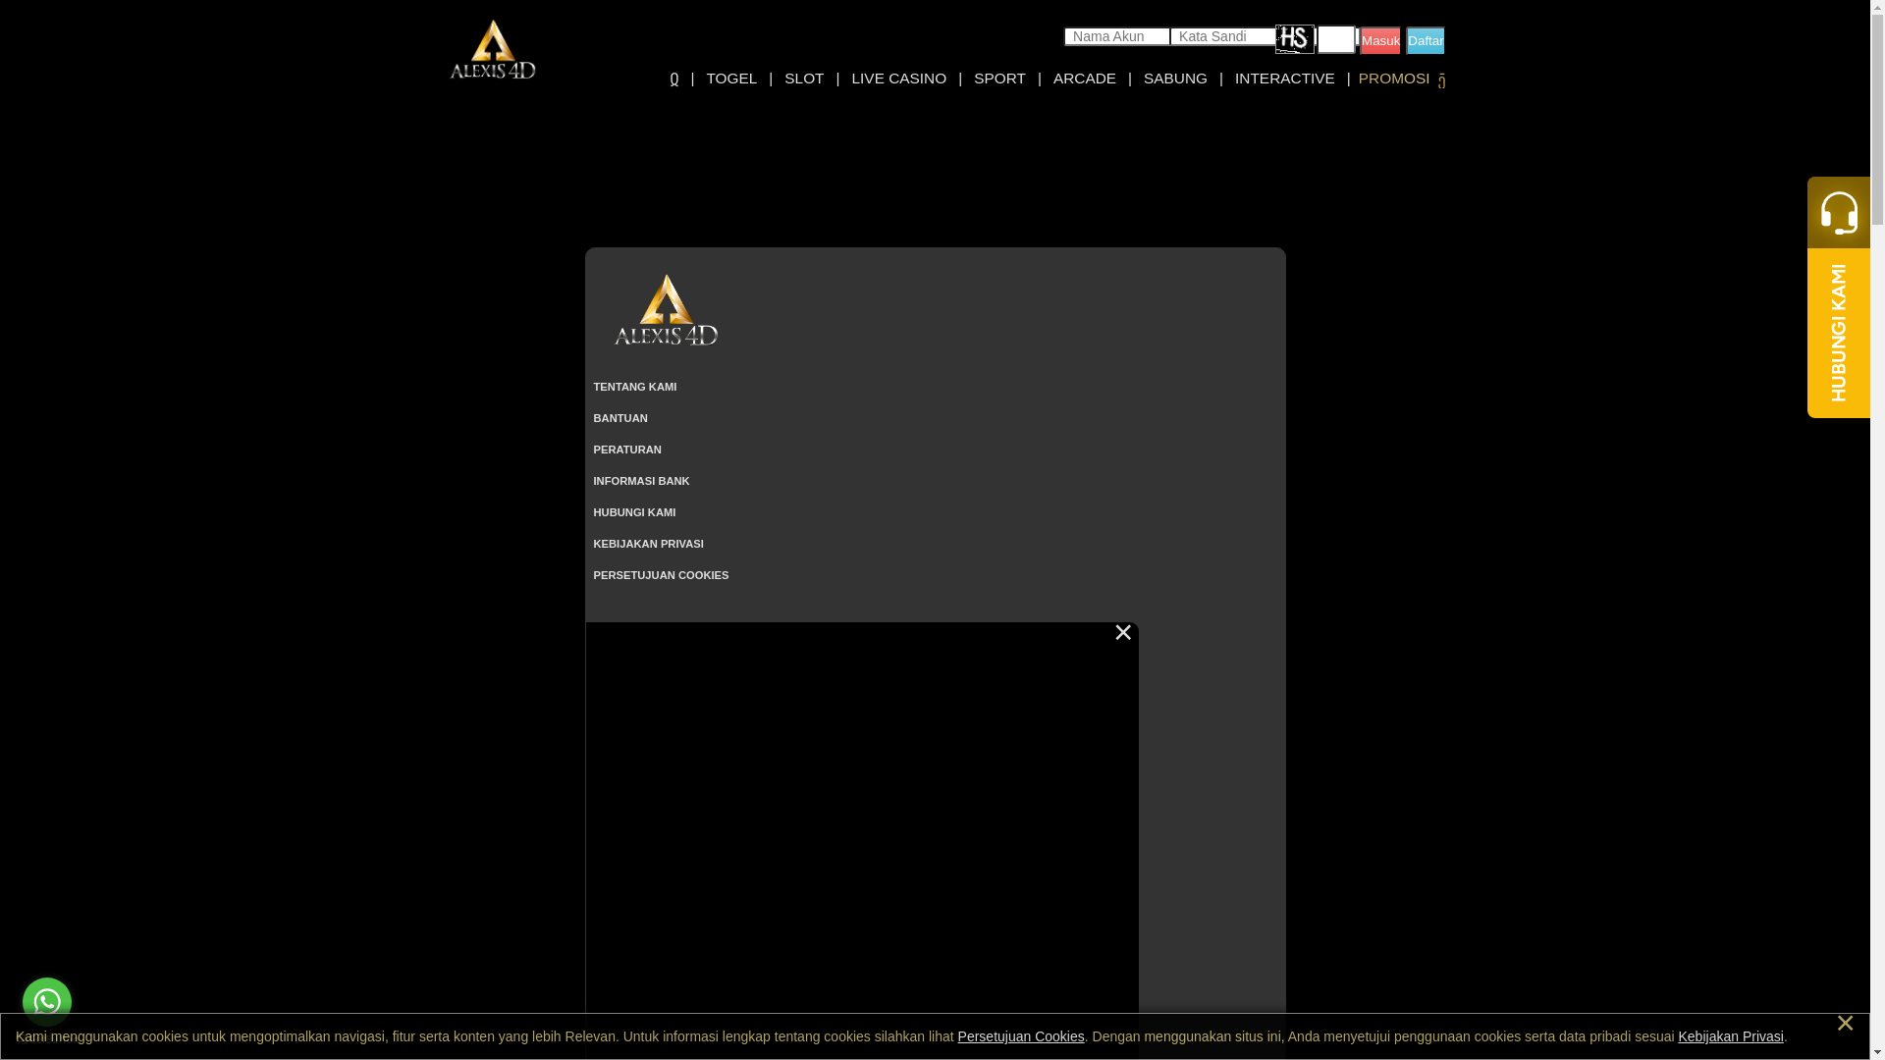This screenshot has height=1060, width=1885.
Task: Open the SABUNG menu
Action: (x=1175, y=79)
